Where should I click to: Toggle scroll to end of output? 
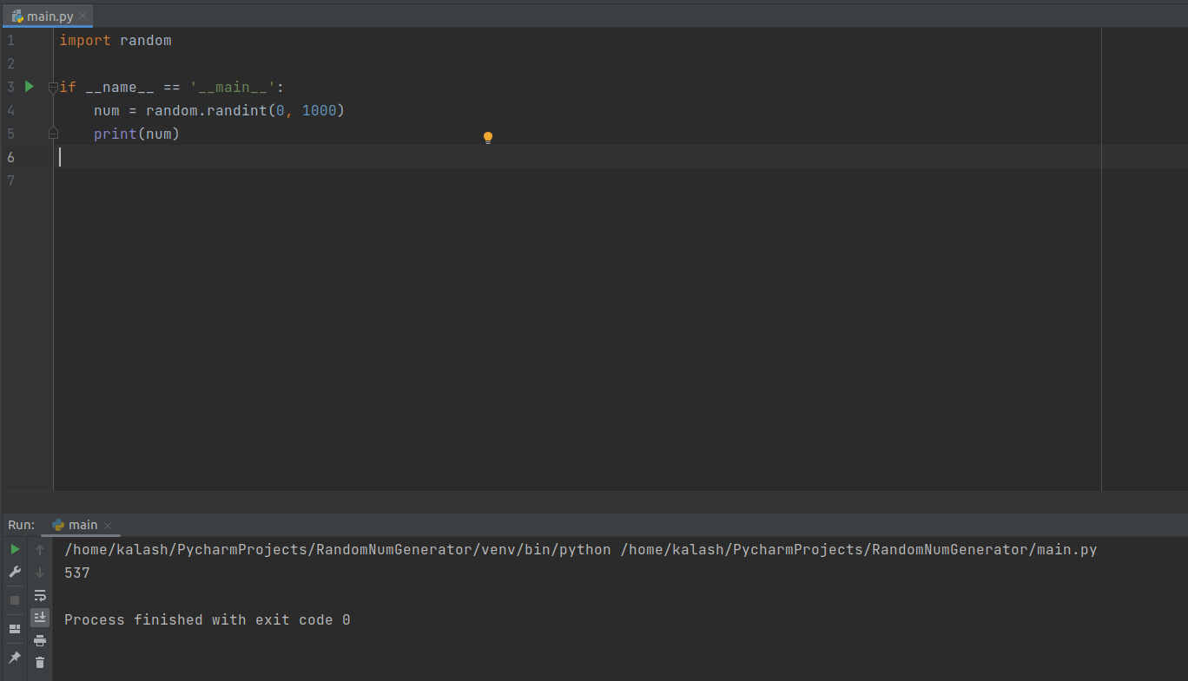40,617
